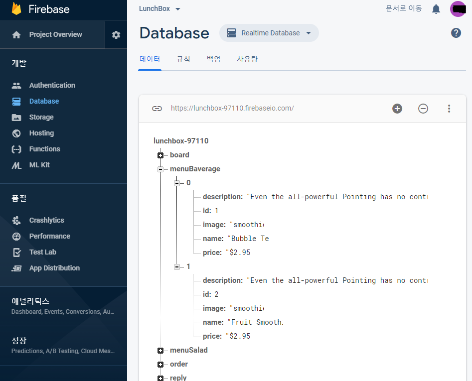
Task: Collapse node 0 under menuBaverage
Action: pyautogui.click(x=177, y=183)
